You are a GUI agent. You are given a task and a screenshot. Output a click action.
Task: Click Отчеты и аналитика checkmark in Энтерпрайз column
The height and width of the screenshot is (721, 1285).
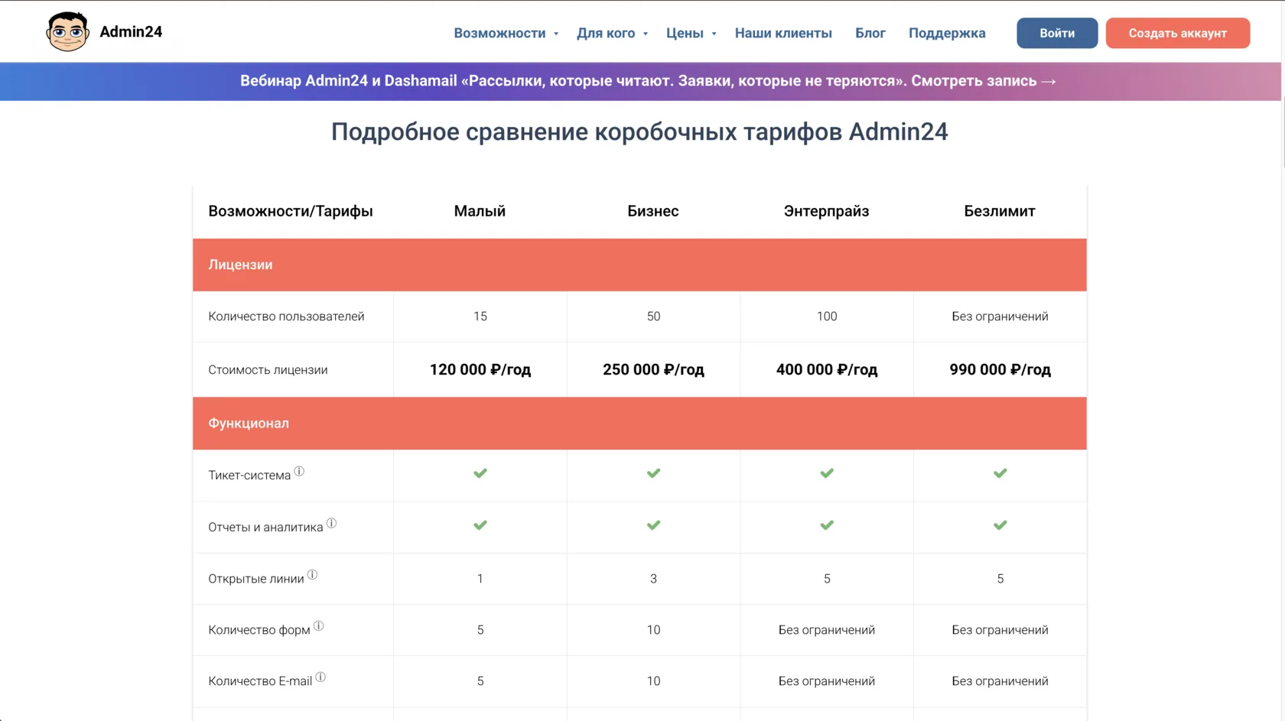point(827,525)
